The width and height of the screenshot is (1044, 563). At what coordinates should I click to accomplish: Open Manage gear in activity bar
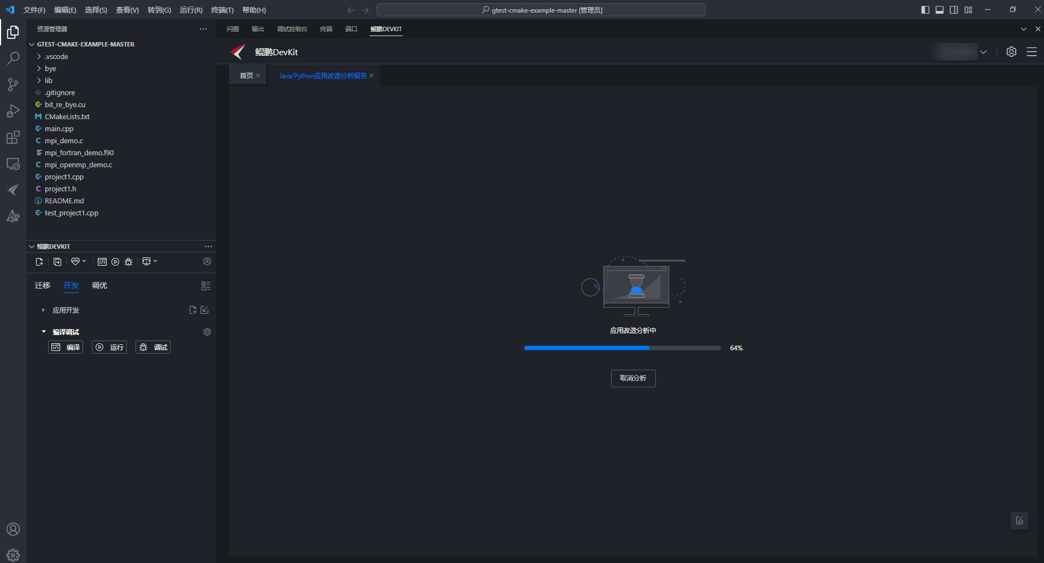click(x=13, y=555)
